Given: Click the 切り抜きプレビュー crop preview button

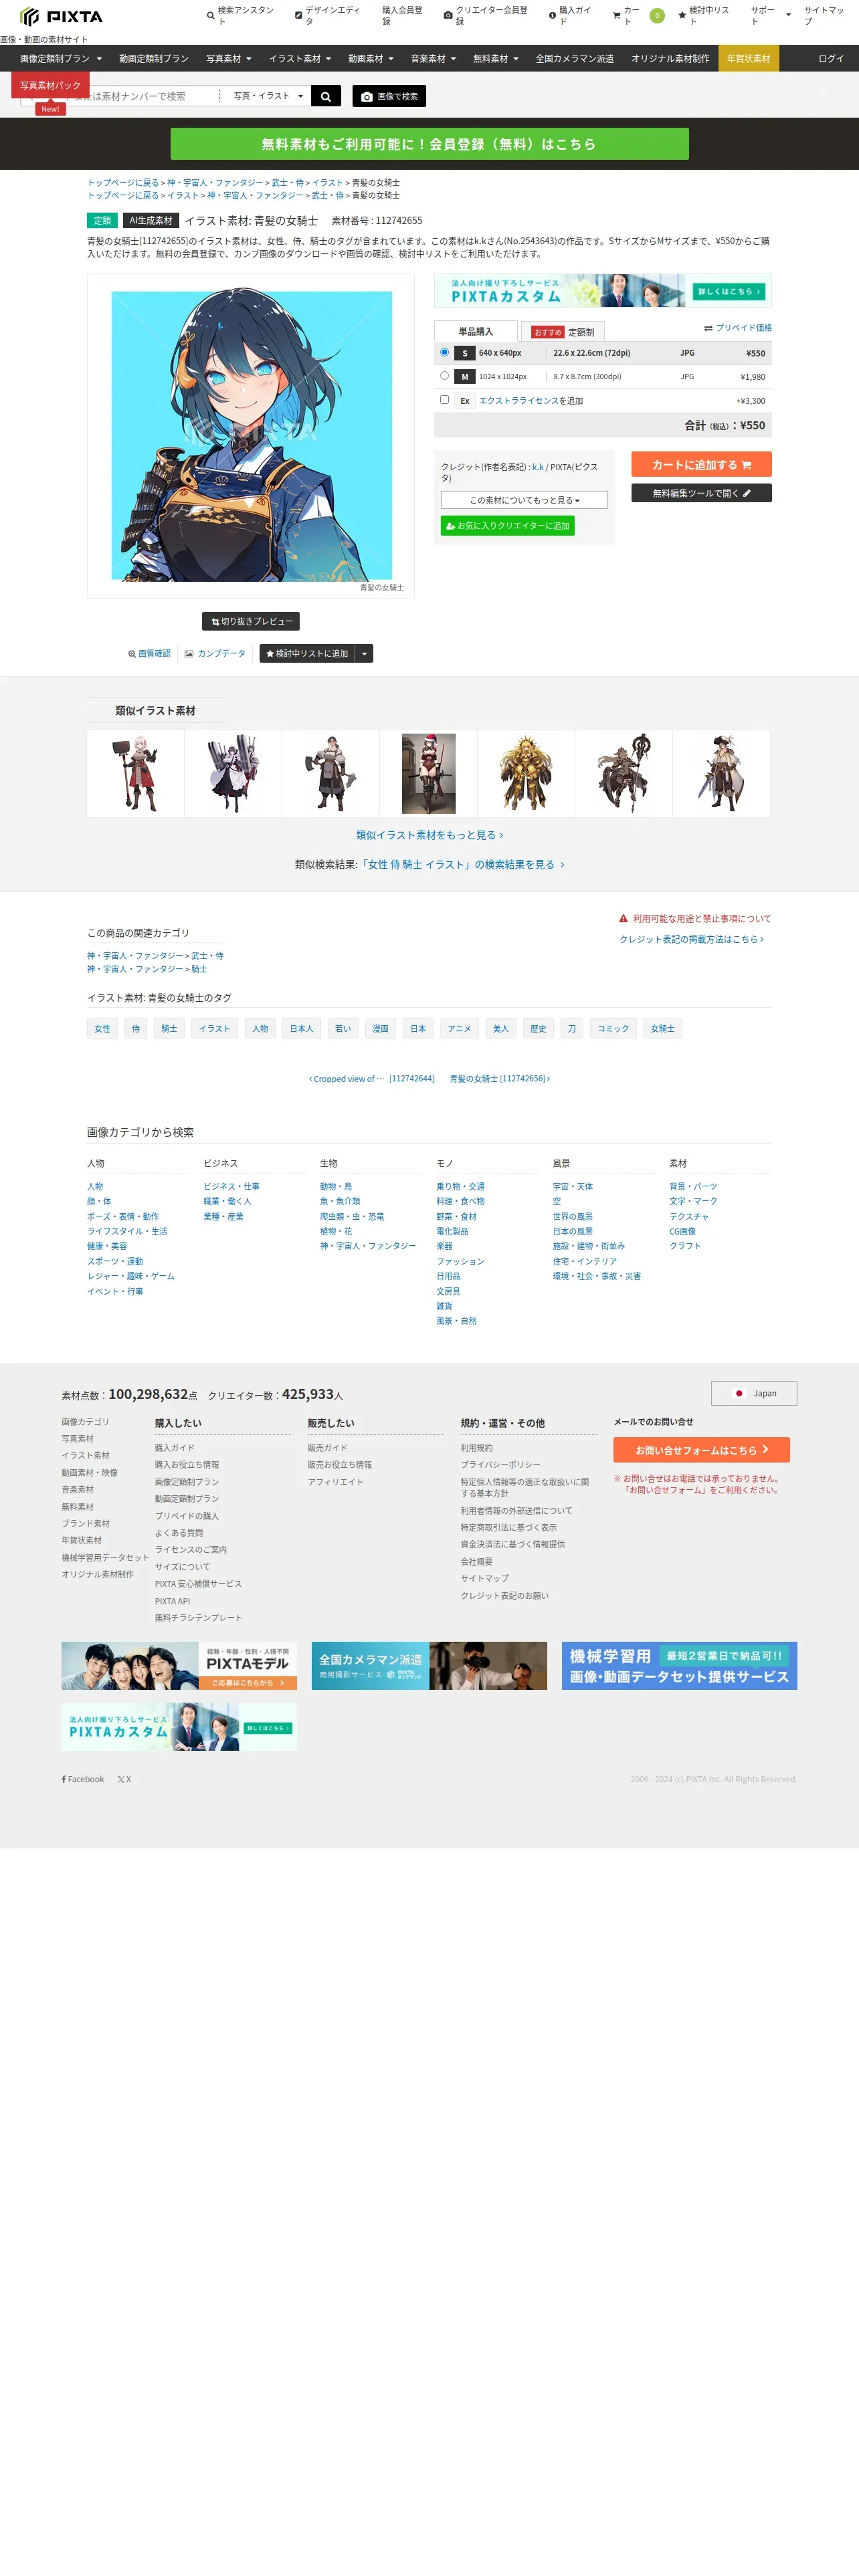Looking at the screenshot, I should pos(251,621).
